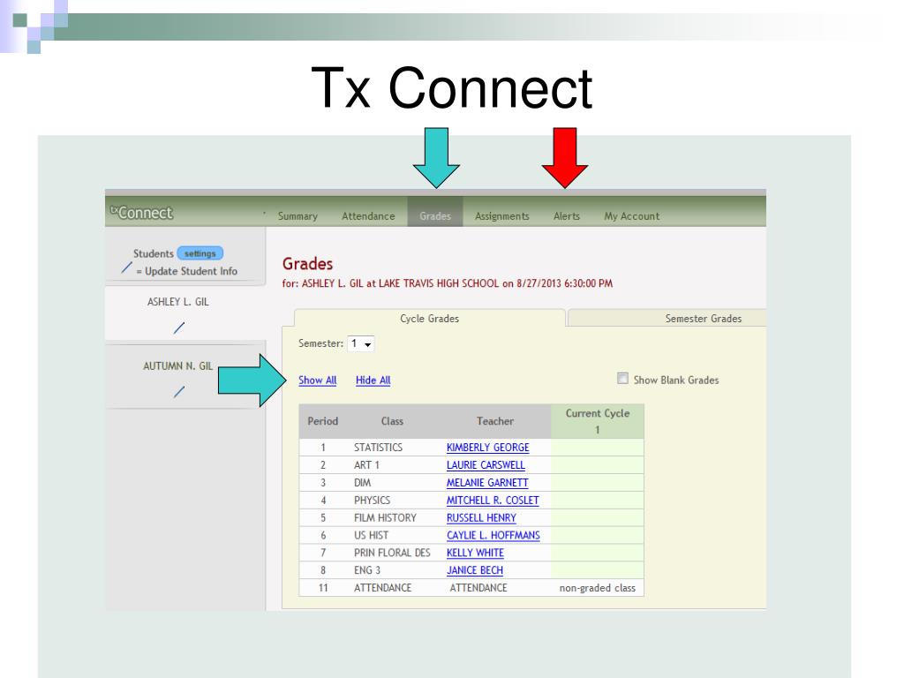The width and height of the screenshot is (904, 678).
Task: Click Ashley L. Gil's update info pencil icon
Action: (179, 328)
